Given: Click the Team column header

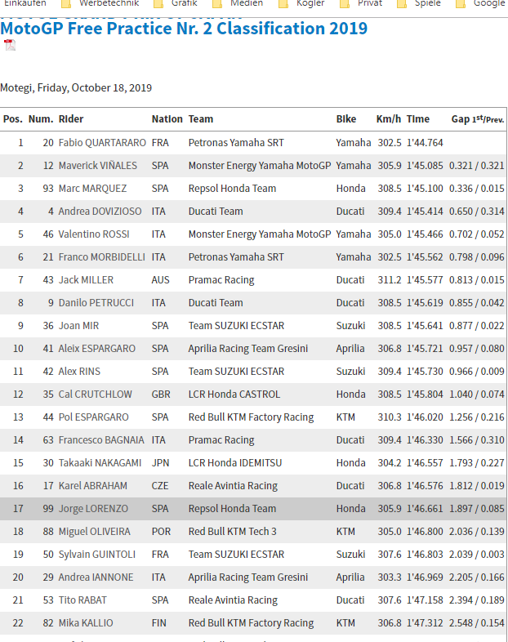Looking at the screenshot, I should pos(201,119).
